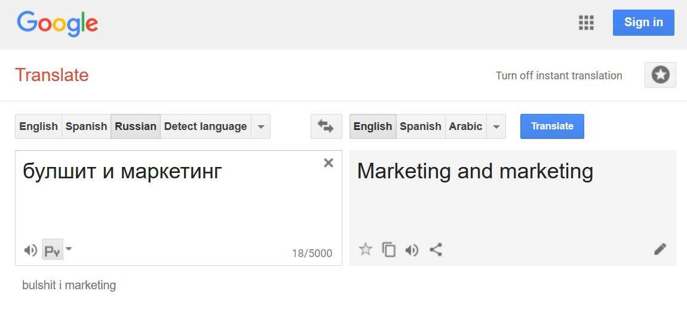The width and height of the screenshot is (687, 325).
Task: Select Spanish as source language
Action: 86,126
